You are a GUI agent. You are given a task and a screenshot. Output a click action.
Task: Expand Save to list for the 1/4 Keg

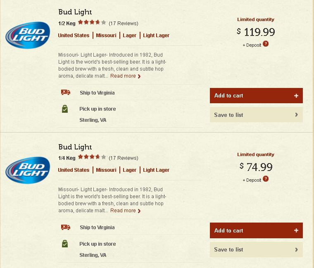pyautogui.click(x=256, y=249)
